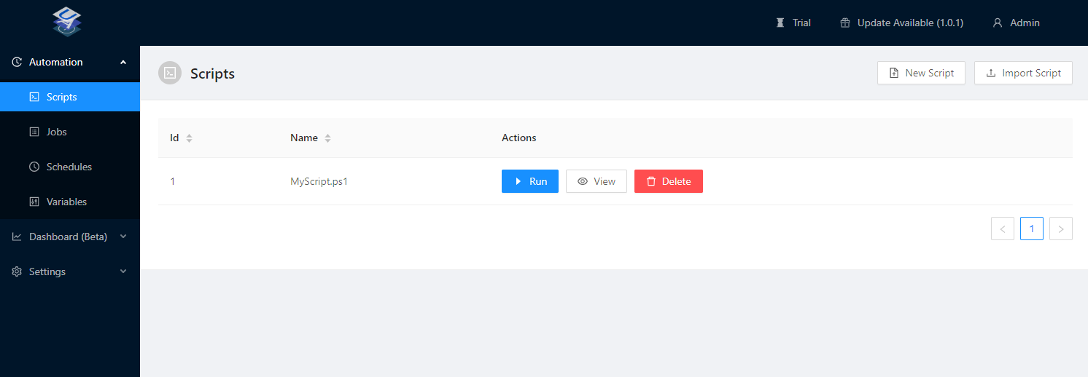Go to previous page in pagination
Screen dimensions: 1088x377
[x=1003, y=229]
